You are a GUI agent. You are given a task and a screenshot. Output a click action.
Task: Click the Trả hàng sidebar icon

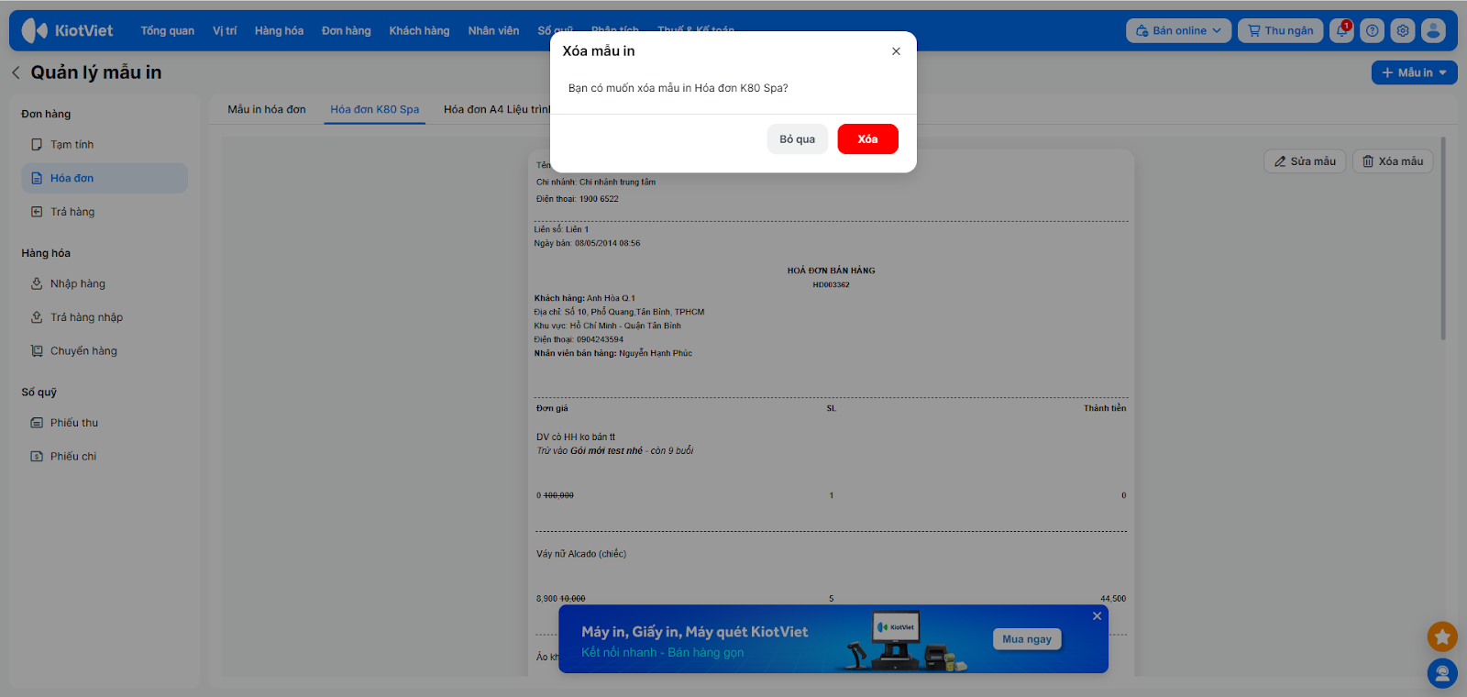[37, 212]
